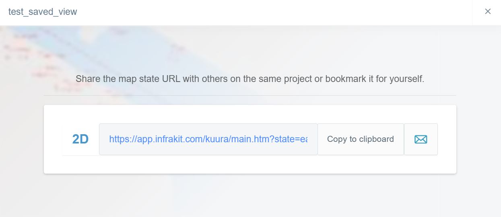Screen dimensions: 501x217
Task: Click the share instructions text
Action: click(250, 79)
